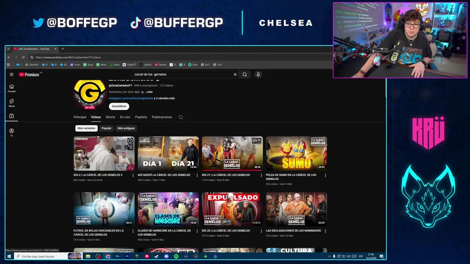Open the Flow bookmark

coord(193,65)
